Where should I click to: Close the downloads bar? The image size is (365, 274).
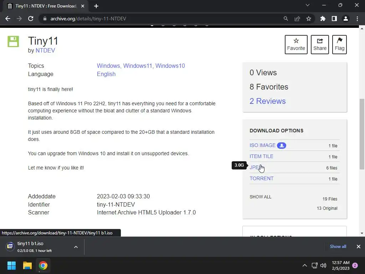(359, 247)
